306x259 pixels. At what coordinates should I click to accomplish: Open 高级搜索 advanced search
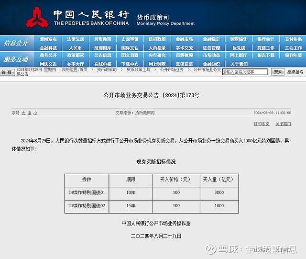[295, 72]
